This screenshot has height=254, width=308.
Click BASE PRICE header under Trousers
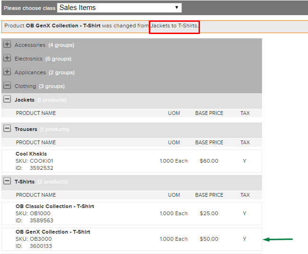209,142
